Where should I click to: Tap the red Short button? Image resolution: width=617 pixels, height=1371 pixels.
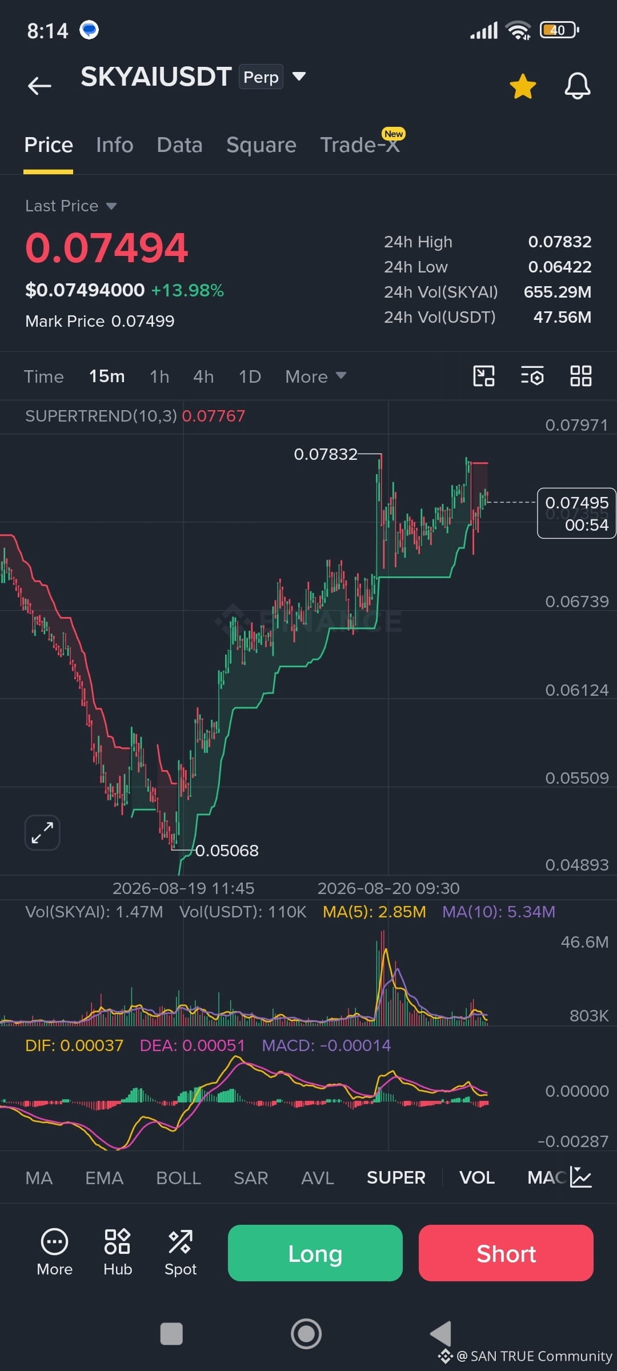(x=506, y=1253)
